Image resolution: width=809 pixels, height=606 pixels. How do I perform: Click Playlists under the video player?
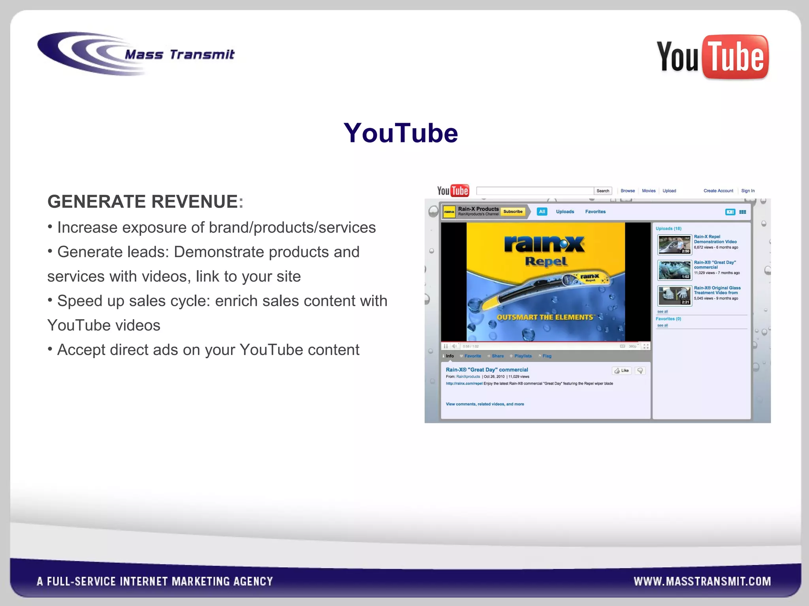coord(521,356)
